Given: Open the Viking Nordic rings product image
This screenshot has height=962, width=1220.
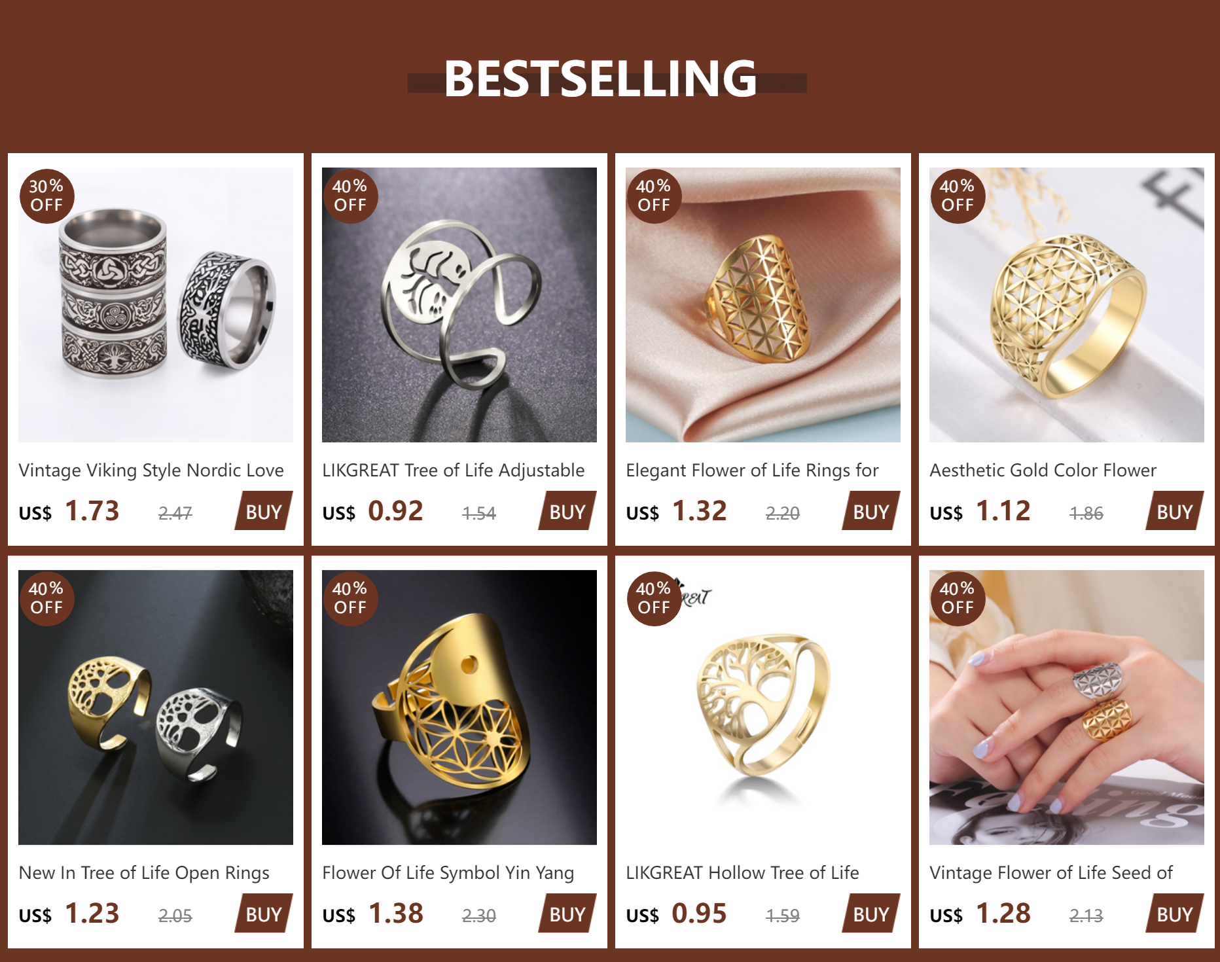Looking at the screenshot, I should 156,305.
